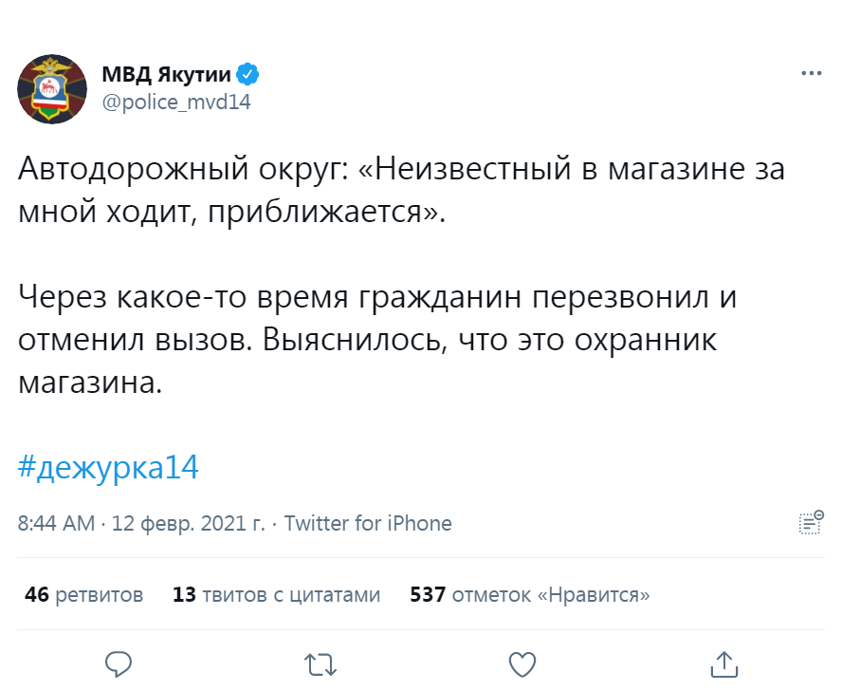842x691 pixels.
Task: Open the 537 отметок «Нравится» list
Action: 529,595
